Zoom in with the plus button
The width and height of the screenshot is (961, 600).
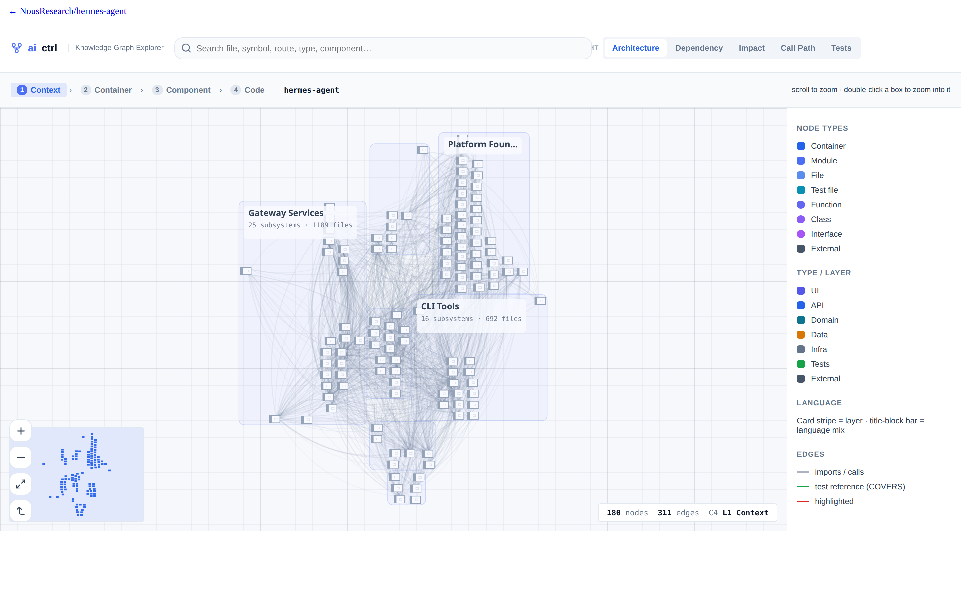click(21, 431)
